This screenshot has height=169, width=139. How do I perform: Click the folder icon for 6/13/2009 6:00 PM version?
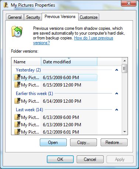[17, 117]
